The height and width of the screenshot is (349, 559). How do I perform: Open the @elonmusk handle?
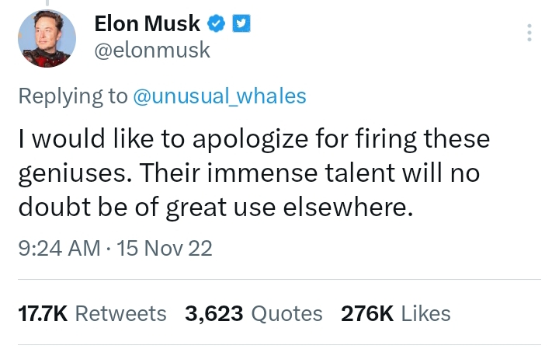pyautogui.click(x=152, y=51)
